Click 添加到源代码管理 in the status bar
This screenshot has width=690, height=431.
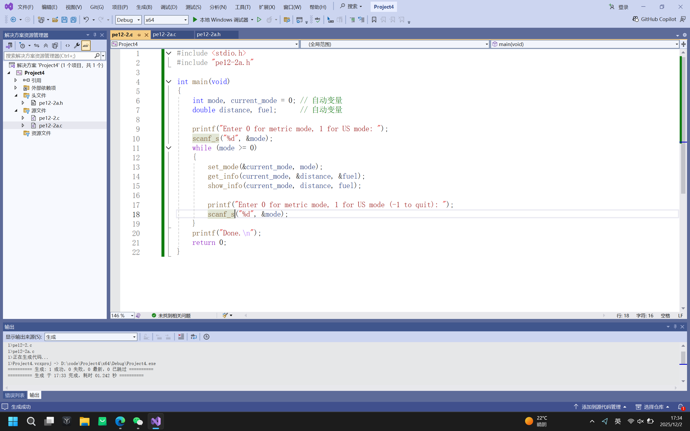pyautogui.click(x=601, y=407)
